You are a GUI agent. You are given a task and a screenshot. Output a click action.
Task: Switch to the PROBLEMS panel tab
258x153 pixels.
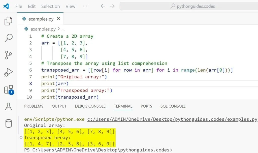pyautogui.click(x=34, y=106)
